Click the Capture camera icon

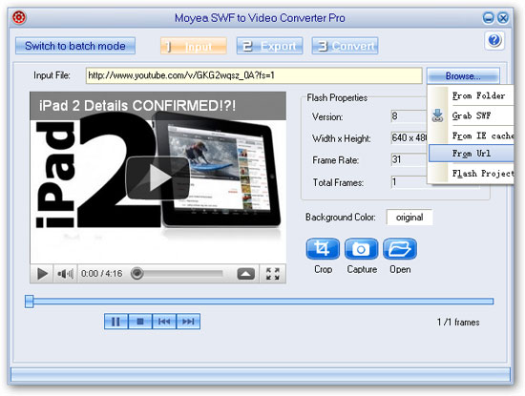(x=361, y=249)
